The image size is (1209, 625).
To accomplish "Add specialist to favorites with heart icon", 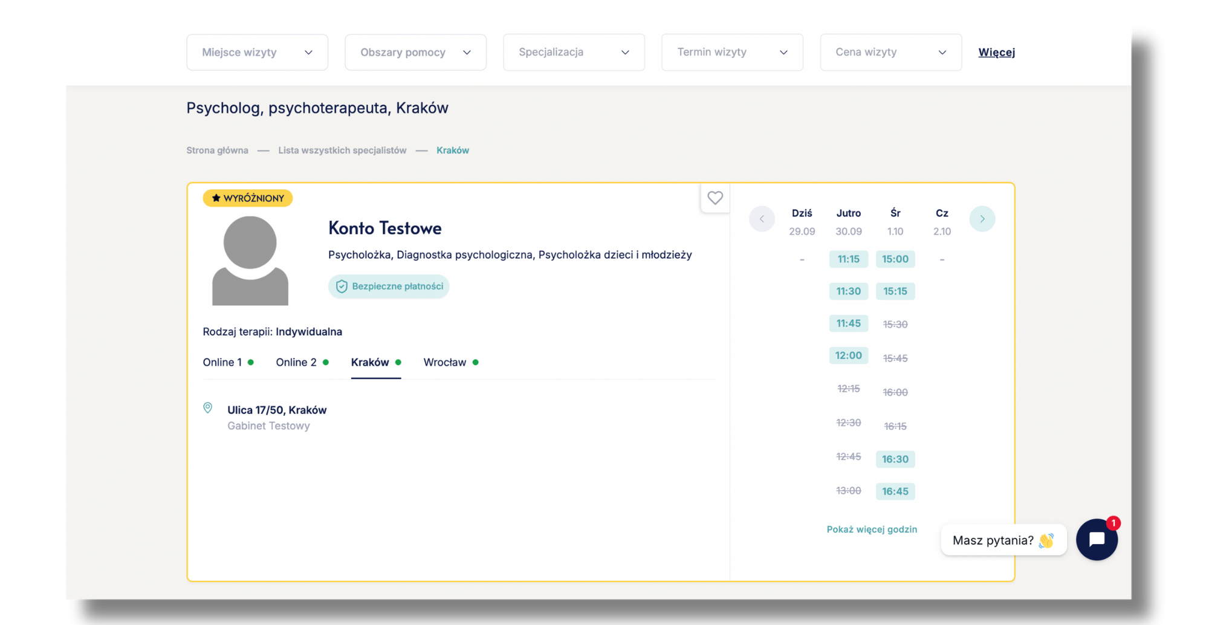I will [x=715, y=198].
